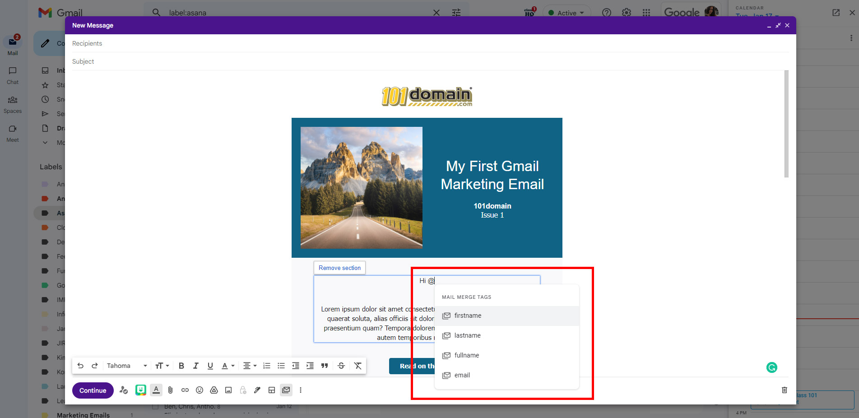Viewport: 859px width, 418px height.
Task: Click the mountain road image thumbnail
Action: point(362,188)
